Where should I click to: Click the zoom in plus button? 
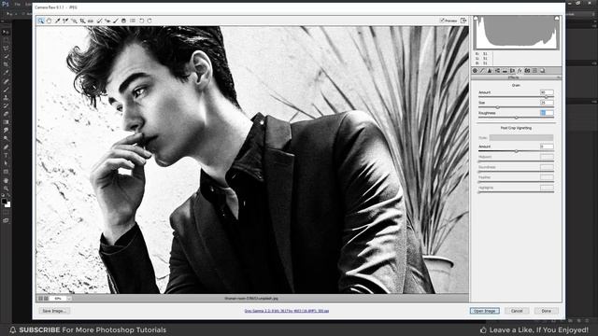click(46, 299)
